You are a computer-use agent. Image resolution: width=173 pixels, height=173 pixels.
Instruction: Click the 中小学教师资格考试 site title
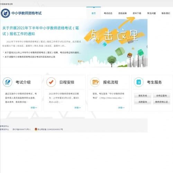(x=27, y=13)
